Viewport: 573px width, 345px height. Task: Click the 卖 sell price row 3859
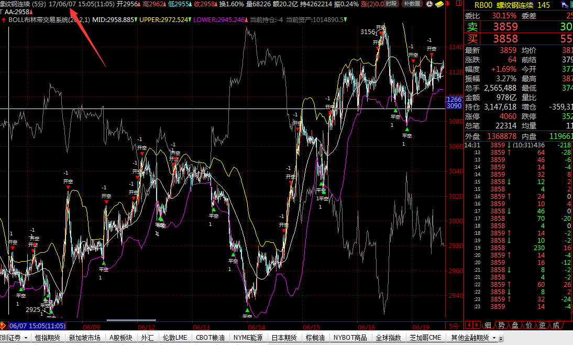(x=518, y=26)
